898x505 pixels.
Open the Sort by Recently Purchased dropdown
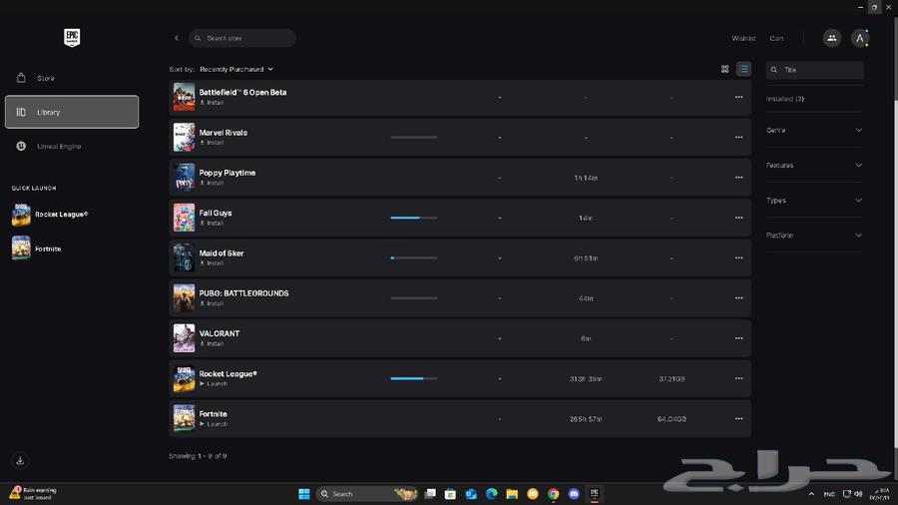pos(235,70)
